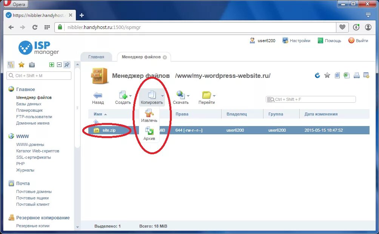Click the sidebar menu tree icon
The width and height of the screenshot is (379, 234).
[x=11, y=65]
